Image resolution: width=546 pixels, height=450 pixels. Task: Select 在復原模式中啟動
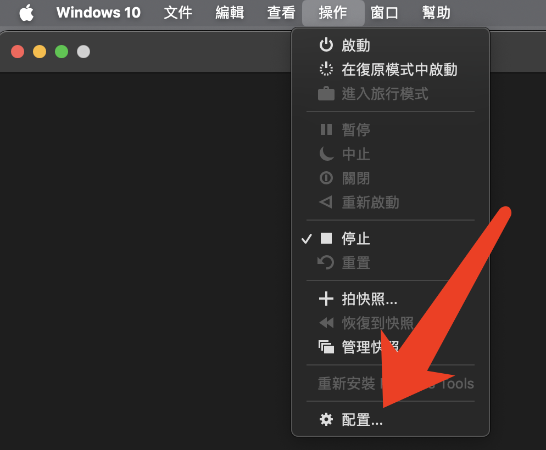tap(391, 70)
